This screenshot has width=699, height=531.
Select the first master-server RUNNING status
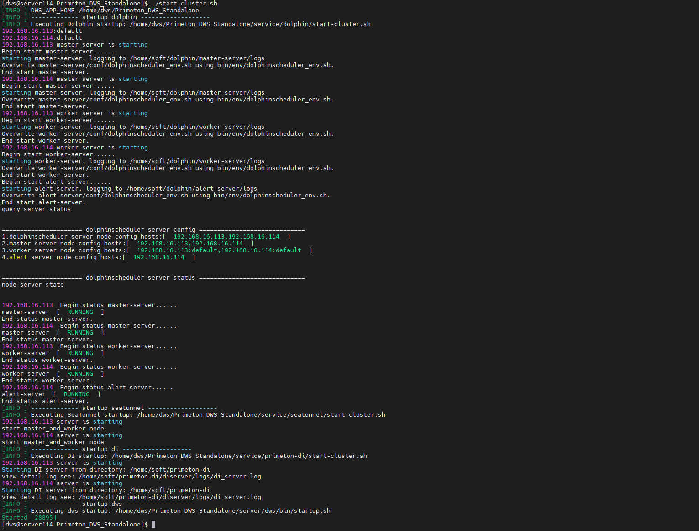click(80, 312)
